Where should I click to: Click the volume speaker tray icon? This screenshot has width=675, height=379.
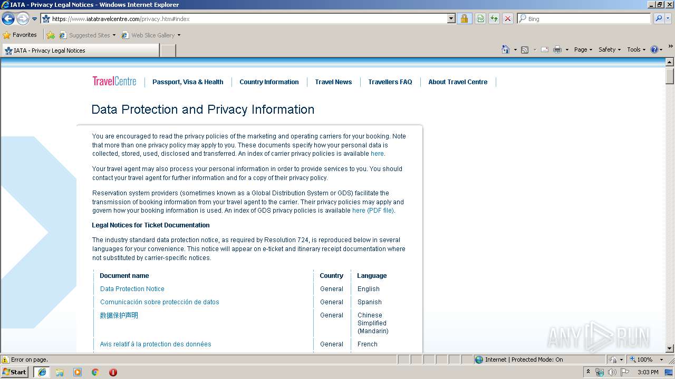pos(612,372)
